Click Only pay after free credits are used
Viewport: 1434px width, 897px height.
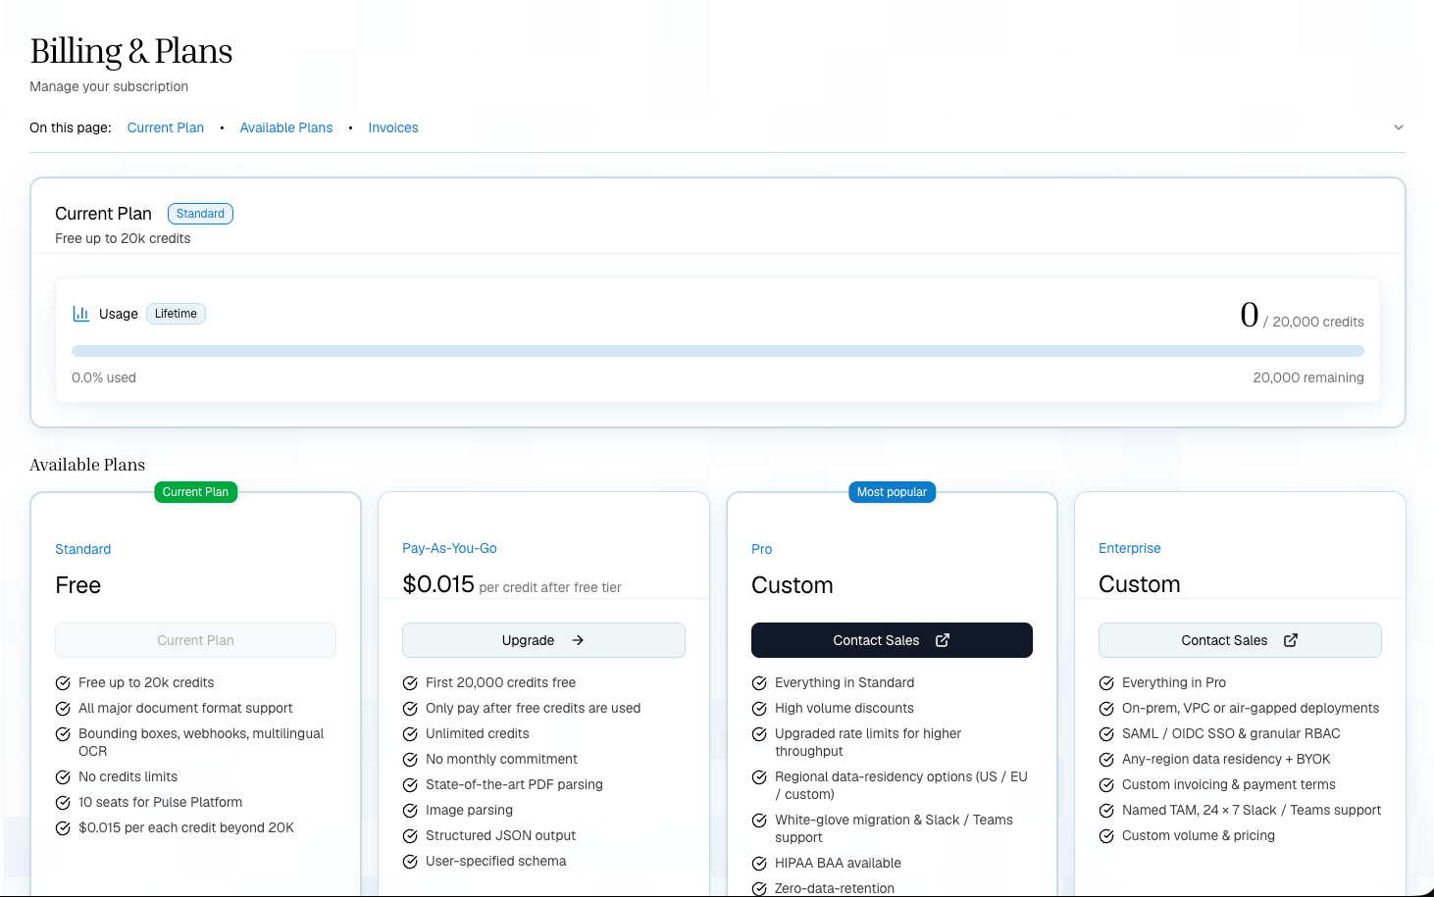click(x=533, y=708)
